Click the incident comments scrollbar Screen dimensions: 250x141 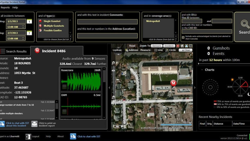tap(56, 106)
